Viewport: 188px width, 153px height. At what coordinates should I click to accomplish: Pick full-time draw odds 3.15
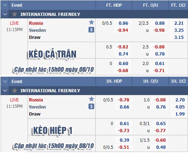(x=179, y=37)
